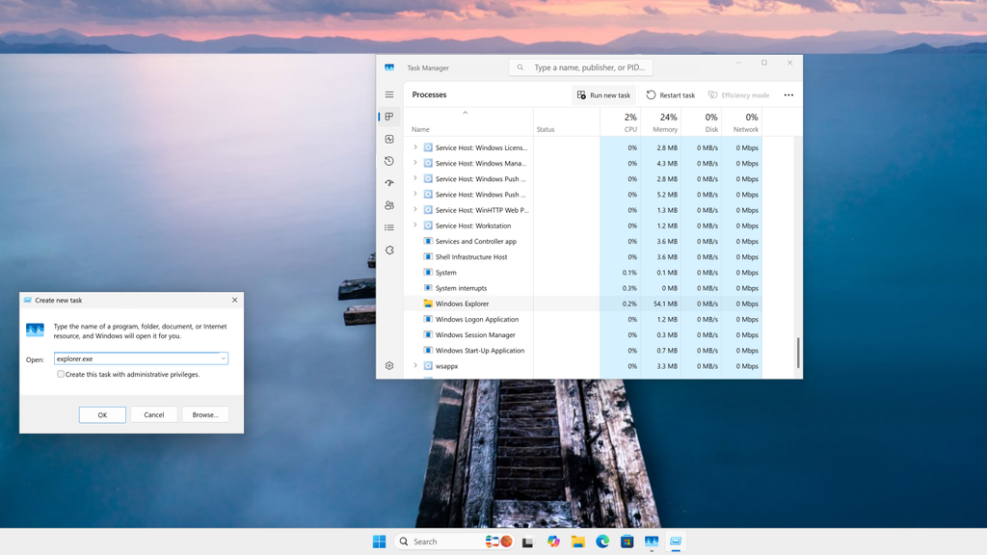Open the Performance page in Task Manager sidebar
The height and width of the screenshot is (555, 987).
tap(388, 139)
